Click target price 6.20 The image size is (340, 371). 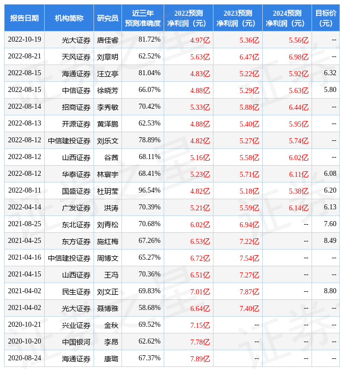330,191
